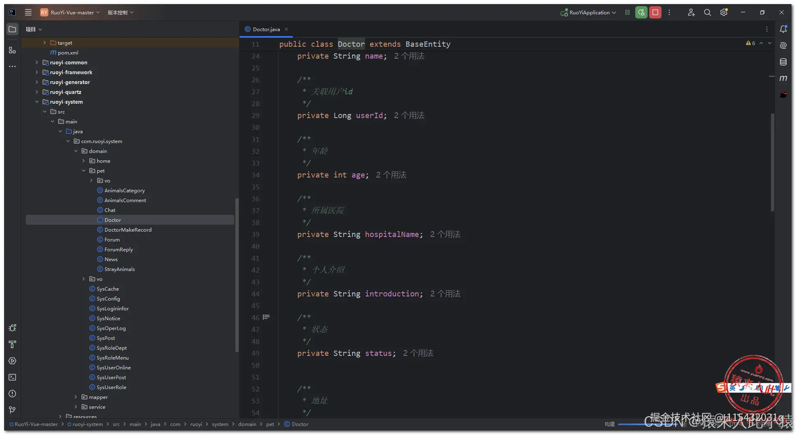Select DoctorMakeRecord class in project tree

pos(128,230)
